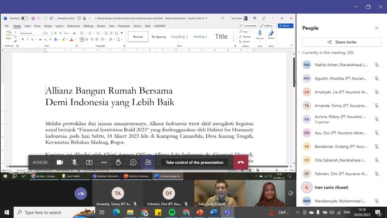Apply the Title style

221,37
